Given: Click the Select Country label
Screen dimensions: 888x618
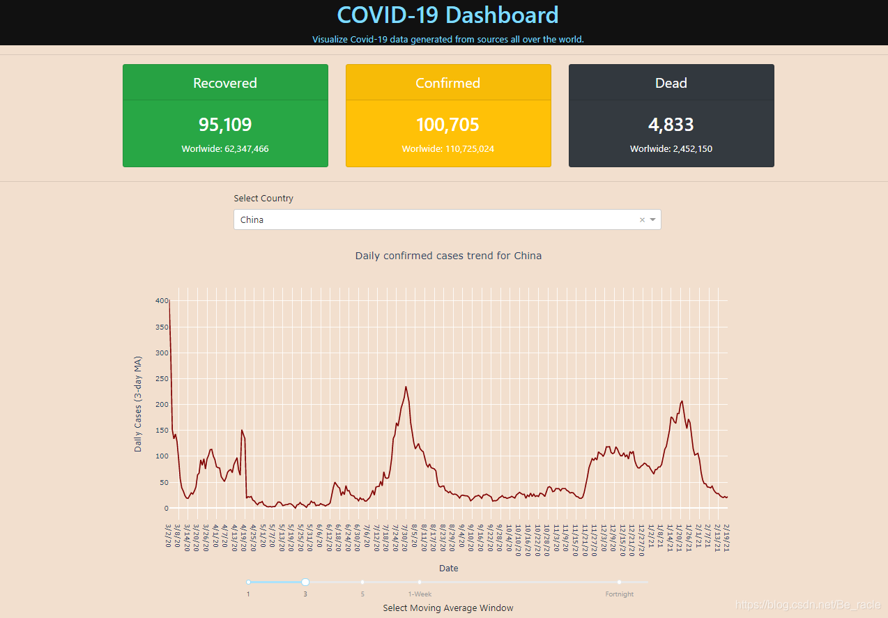Looking at the screenshot, I should [263, 199].
